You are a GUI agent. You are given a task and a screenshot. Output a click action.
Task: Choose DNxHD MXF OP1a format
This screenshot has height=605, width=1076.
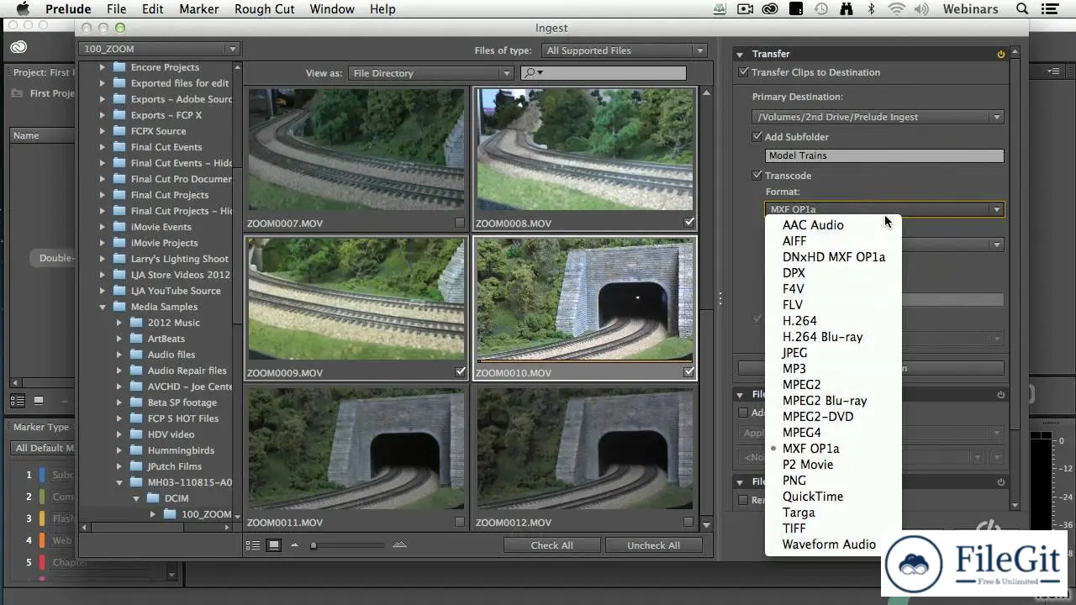pyautogui.click(x=832, y=257)
